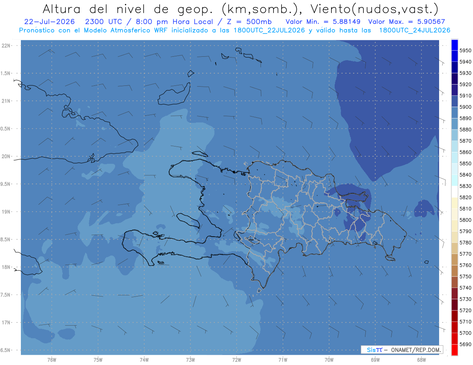Select the swatch between 5760 and 5770
This screenshot has width=473, height=365.
pos(454,259)
